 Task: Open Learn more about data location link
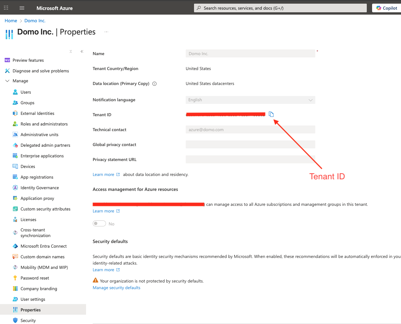[106, 174]
